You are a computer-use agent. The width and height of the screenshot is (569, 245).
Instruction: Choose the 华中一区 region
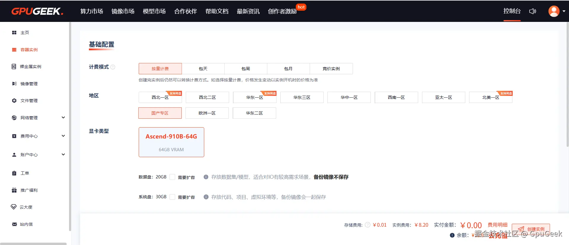pyautogui.click(x=349, y=97)
